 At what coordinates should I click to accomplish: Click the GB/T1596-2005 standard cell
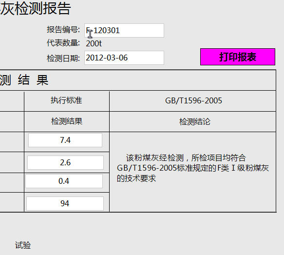tap(193, 100)
